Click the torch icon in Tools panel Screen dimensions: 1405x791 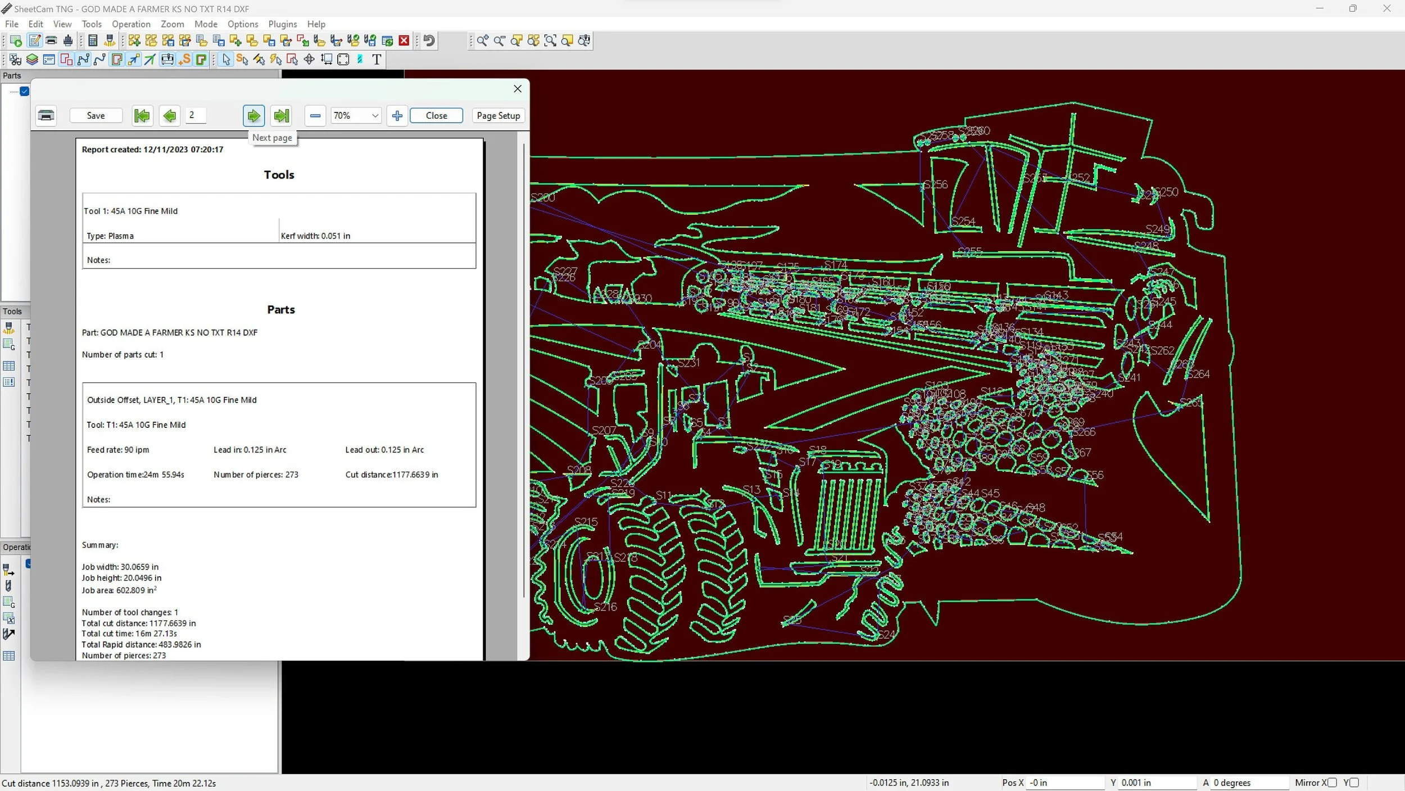coord(9,328)
